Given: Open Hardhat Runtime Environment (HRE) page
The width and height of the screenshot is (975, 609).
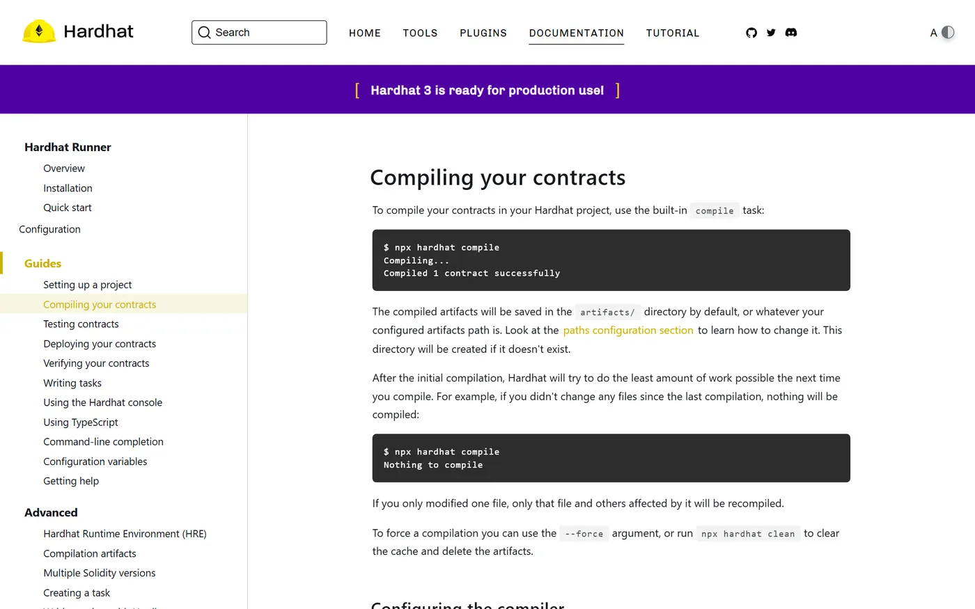Looking at the screenshot, I should 125,534.
